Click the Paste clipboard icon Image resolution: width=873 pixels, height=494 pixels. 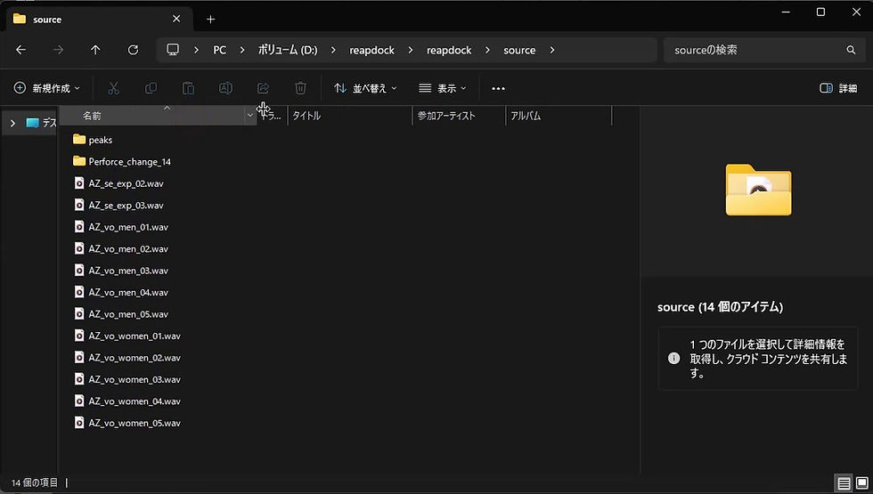[188, 88]
